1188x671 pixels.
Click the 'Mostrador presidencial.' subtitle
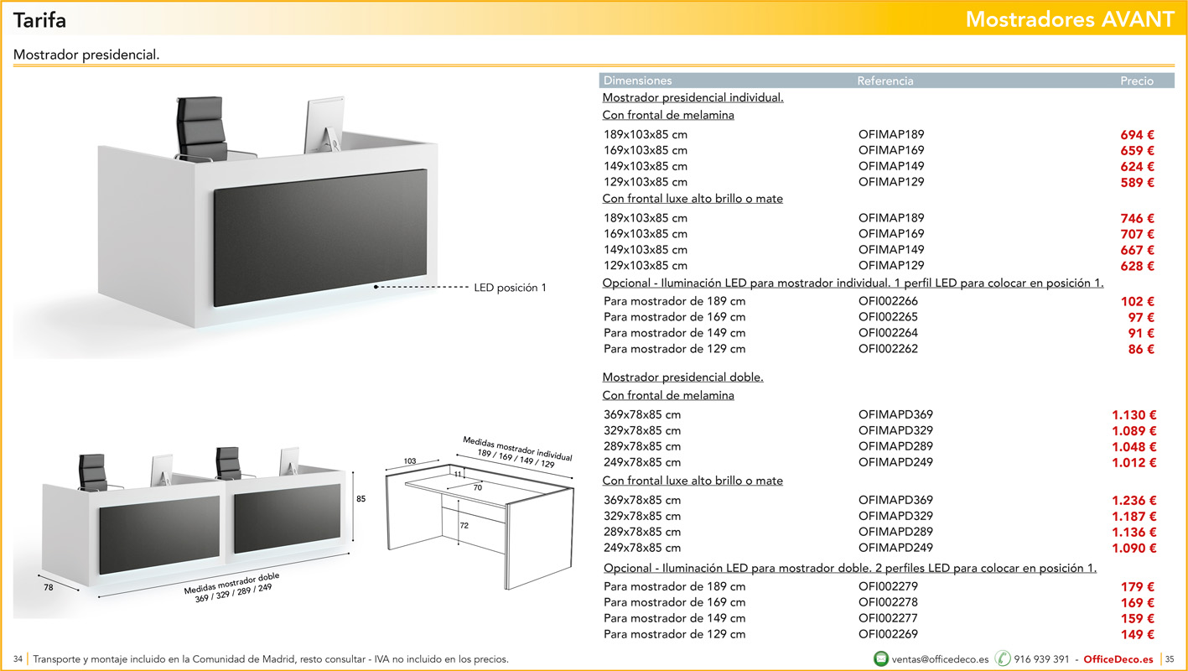(86, 55)
